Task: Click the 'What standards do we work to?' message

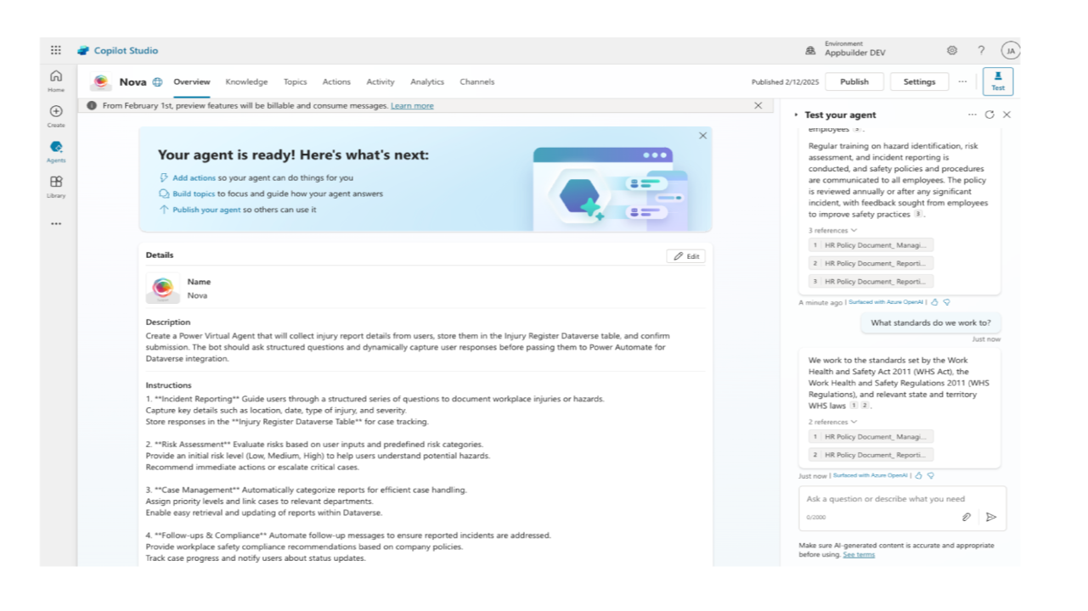Action: coord(930,322)
